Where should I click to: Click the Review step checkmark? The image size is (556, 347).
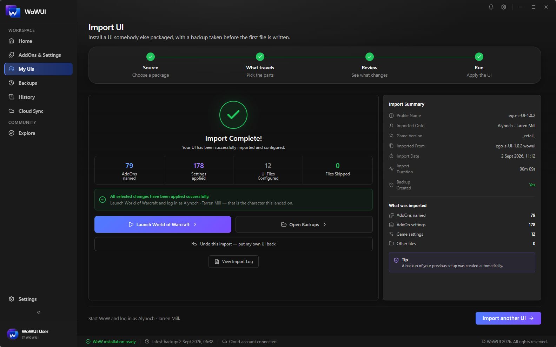370,57
